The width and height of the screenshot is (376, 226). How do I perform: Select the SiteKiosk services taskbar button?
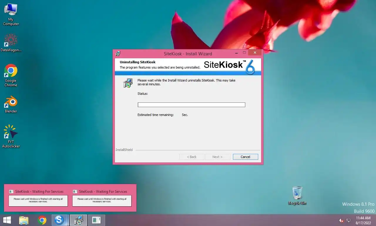click(96, 220)
